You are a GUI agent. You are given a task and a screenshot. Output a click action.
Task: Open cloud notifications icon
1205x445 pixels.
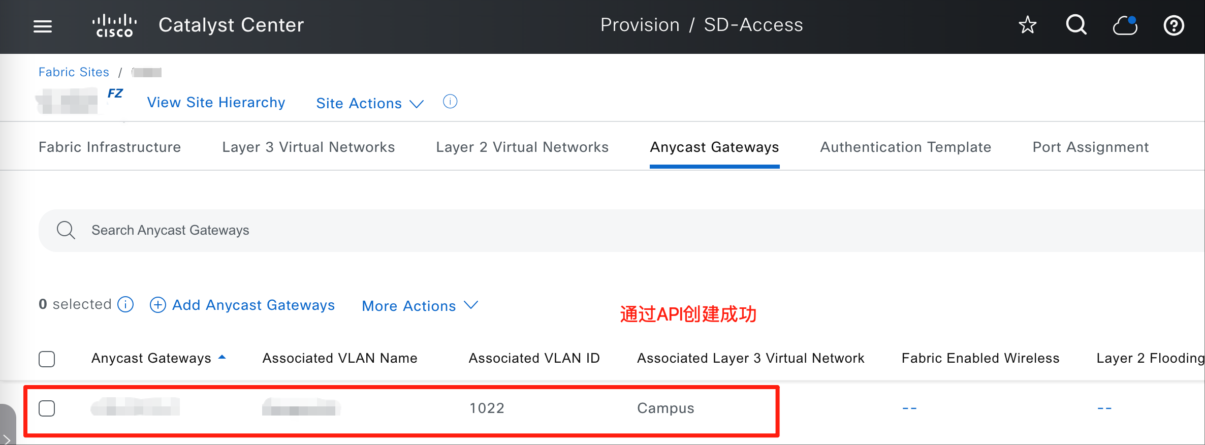click(x=1125, y=25)
